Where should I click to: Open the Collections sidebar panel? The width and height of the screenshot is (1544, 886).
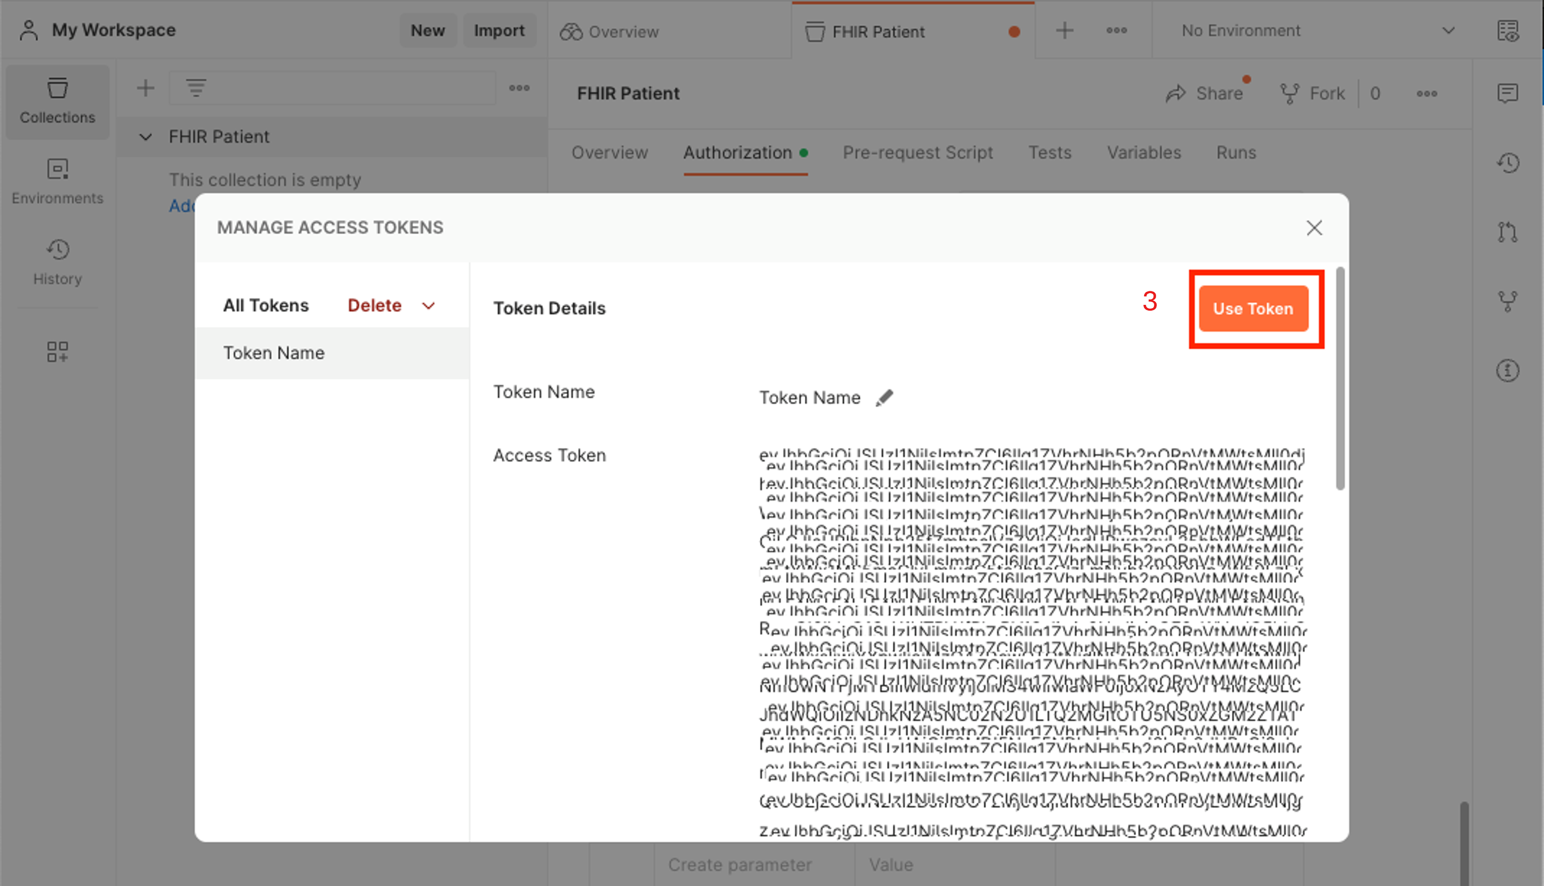click(57, 101)
